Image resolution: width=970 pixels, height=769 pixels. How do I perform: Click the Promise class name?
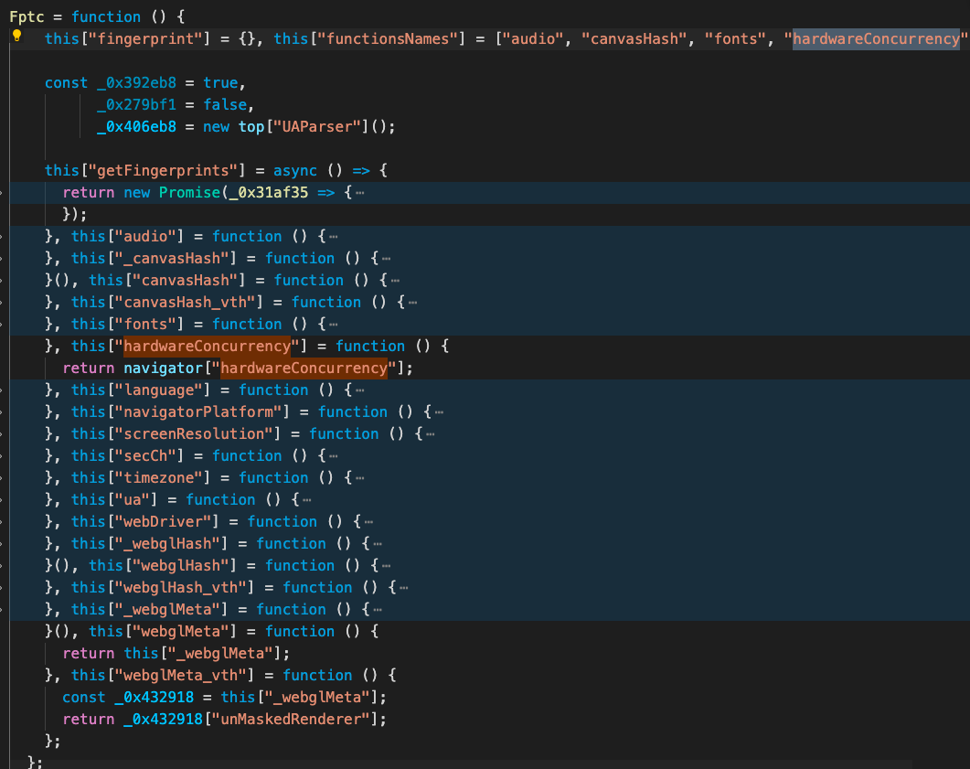click(x=189, y=193)
